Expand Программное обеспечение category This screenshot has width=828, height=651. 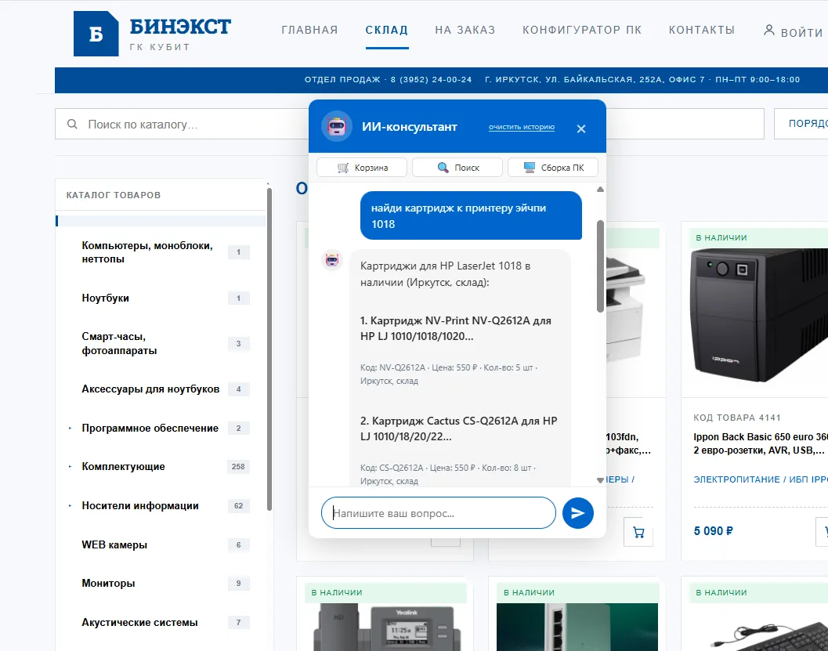(70, 429)
